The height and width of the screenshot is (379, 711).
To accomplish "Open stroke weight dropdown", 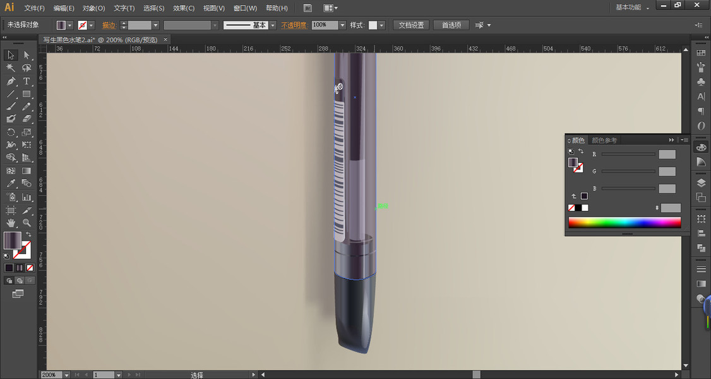I will click(155, 25).
